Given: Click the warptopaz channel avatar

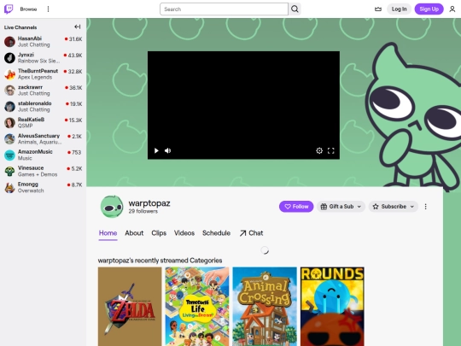Looking at the screenshot, I should pyautogui.click(x=112, y=207).
